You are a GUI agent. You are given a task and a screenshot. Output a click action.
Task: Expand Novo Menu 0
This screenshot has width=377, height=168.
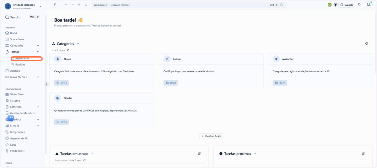click(38, 77)
